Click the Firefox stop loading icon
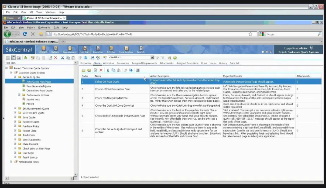The width and height of the screenshot is (326, 188). 33,34
